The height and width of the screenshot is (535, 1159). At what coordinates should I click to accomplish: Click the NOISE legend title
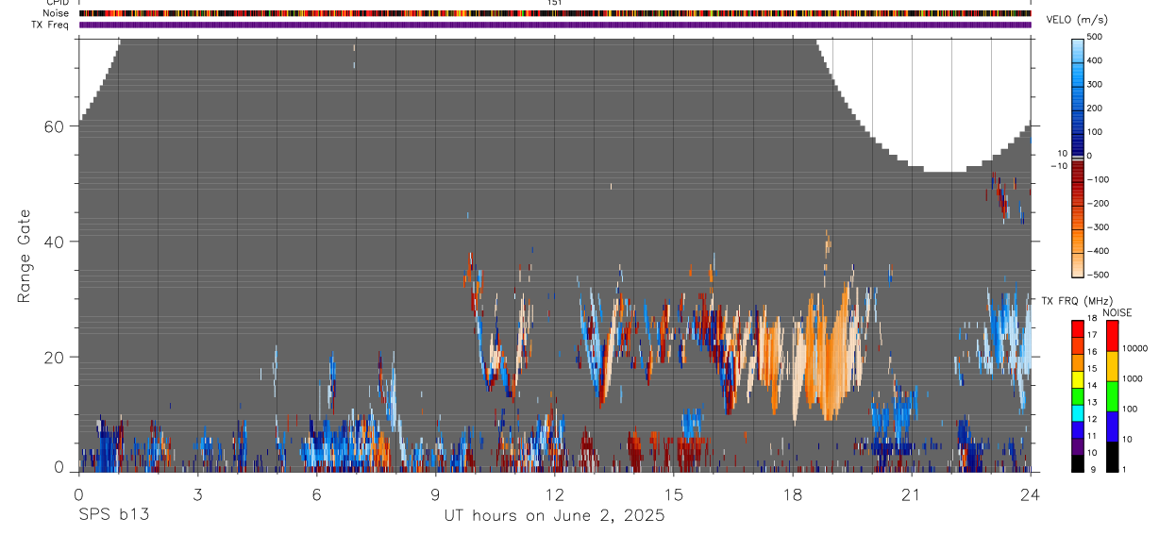(1117, 313)
